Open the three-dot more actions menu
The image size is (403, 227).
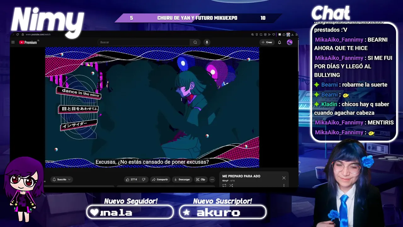click(x=212, y=179)
